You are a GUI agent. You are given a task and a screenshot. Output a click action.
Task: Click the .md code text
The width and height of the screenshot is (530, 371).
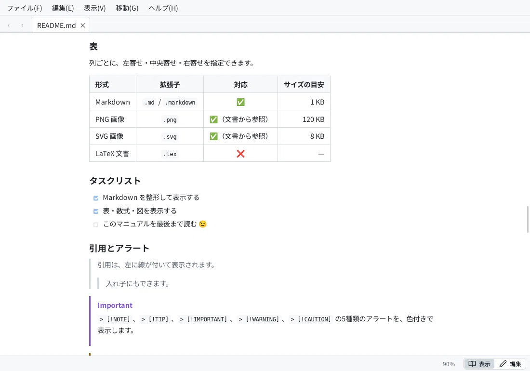[149, 102]
